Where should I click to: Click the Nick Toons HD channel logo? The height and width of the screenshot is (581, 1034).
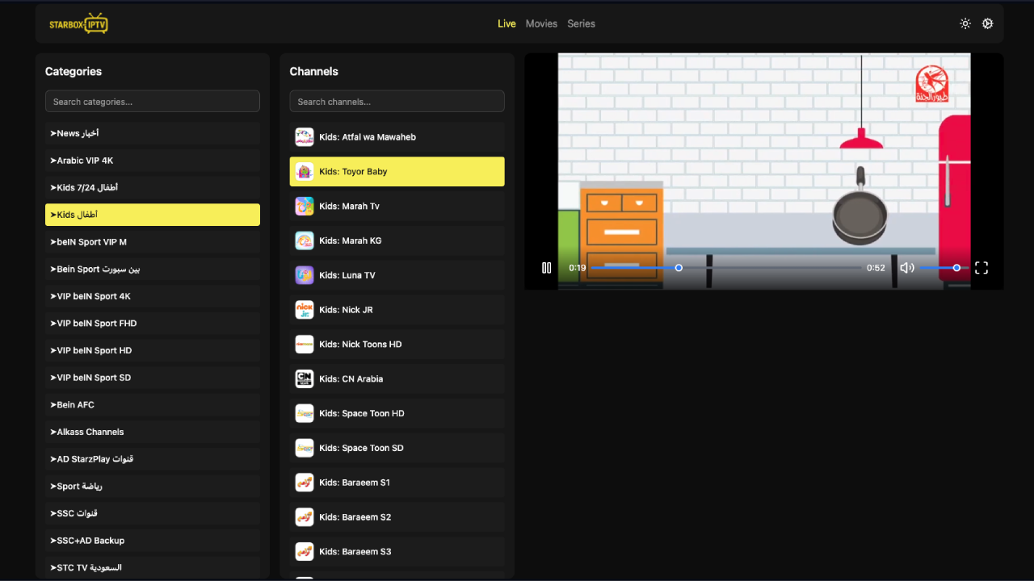305,345
